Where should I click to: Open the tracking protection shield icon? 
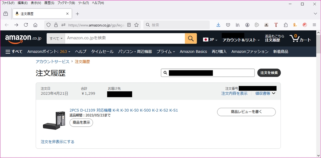coord(48,25)
